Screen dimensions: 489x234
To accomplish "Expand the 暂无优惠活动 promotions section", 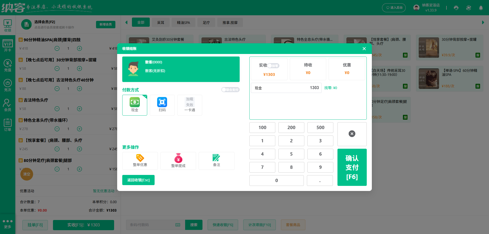I will [103, 191].
